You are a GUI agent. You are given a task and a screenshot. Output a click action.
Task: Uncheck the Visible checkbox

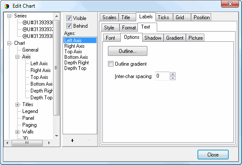coord(69,18)
